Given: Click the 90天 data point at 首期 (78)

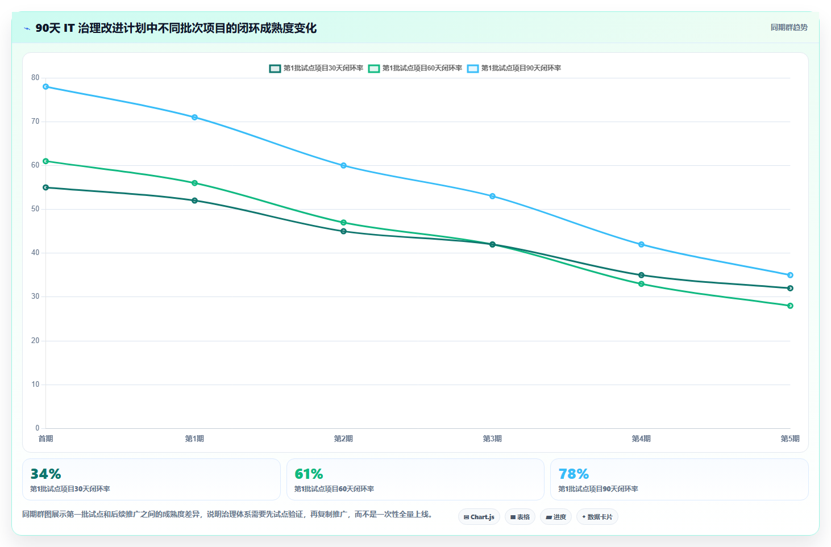Looking at the screenshot, I should point(45,87).
